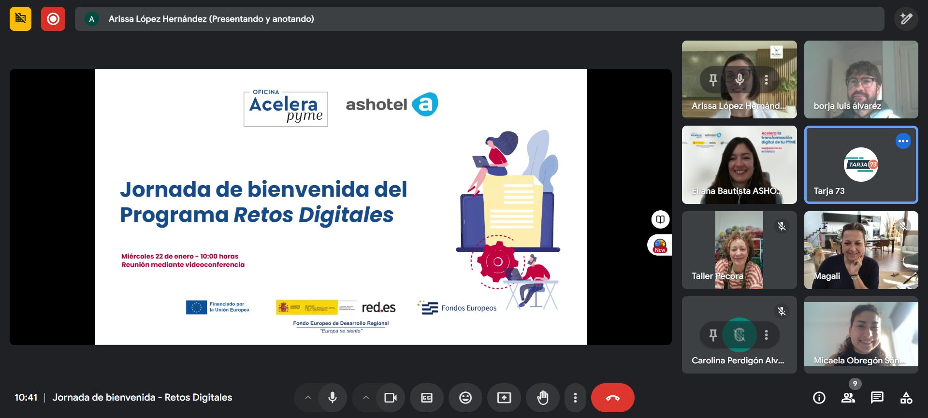
Task: Click the Tarja 73 avatar logo
Action: [x=861, y=165]
